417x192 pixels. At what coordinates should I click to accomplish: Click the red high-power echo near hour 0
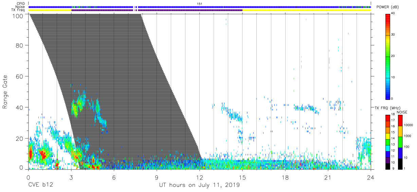(x=31, y=154)
